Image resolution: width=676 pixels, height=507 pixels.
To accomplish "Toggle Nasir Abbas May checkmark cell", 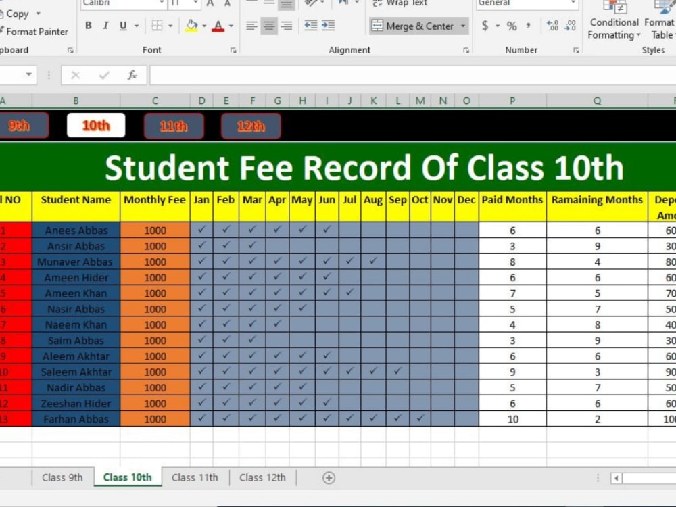I will tap(302, 309).
